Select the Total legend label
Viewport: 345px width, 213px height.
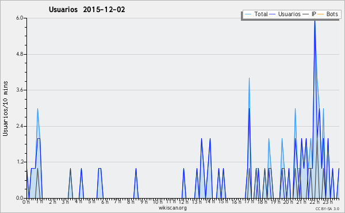(261, 14)
